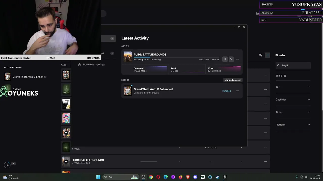
Task: Switch library to list view
Action: (x=267, y=55)
